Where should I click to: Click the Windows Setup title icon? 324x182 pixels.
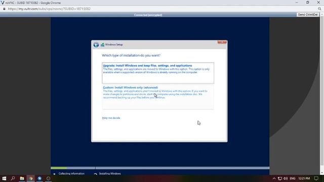point(102,44)
